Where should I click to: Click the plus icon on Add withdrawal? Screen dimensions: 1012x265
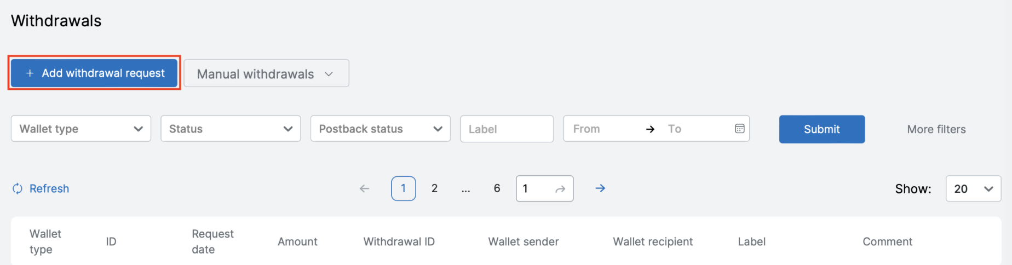click(30, 73)
